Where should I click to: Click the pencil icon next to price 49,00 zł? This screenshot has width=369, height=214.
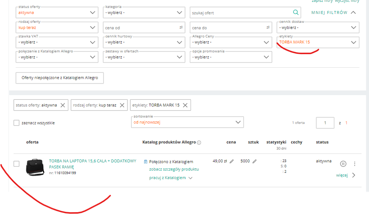point(232,161)
